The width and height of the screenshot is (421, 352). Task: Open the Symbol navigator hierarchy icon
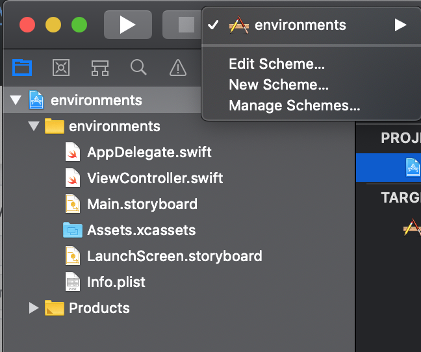coord(99,67)
